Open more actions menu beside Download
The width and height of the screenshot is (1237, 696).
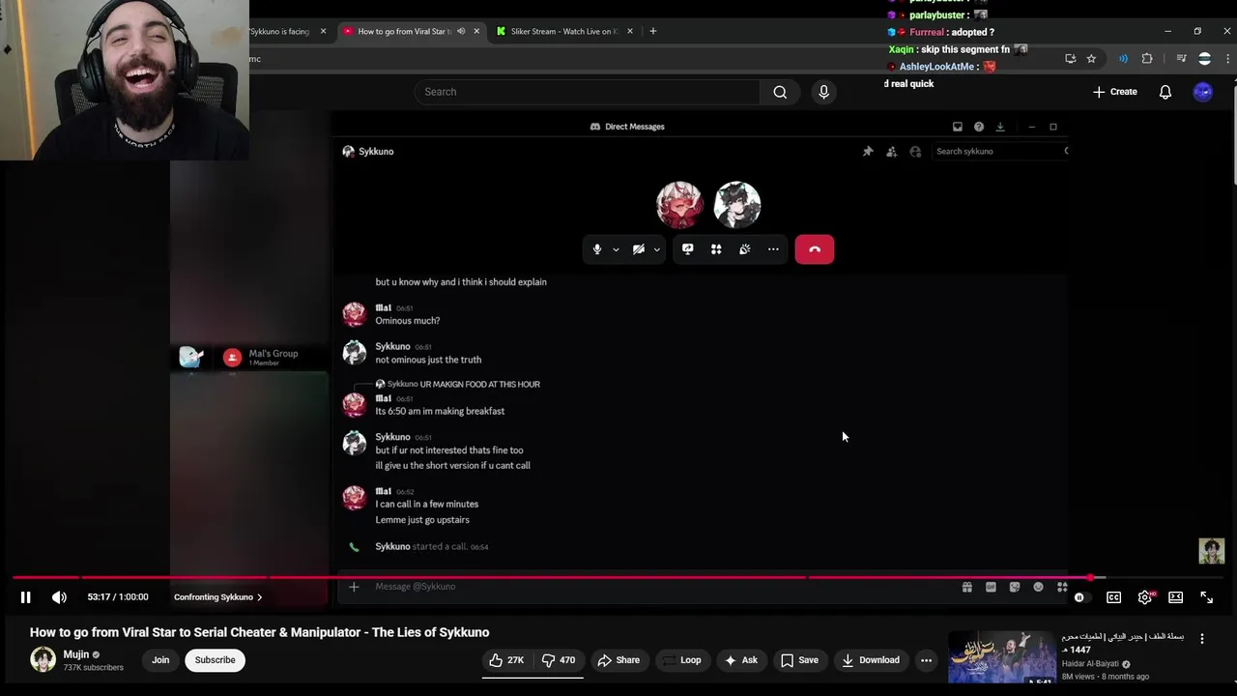[x=926, y=660]
